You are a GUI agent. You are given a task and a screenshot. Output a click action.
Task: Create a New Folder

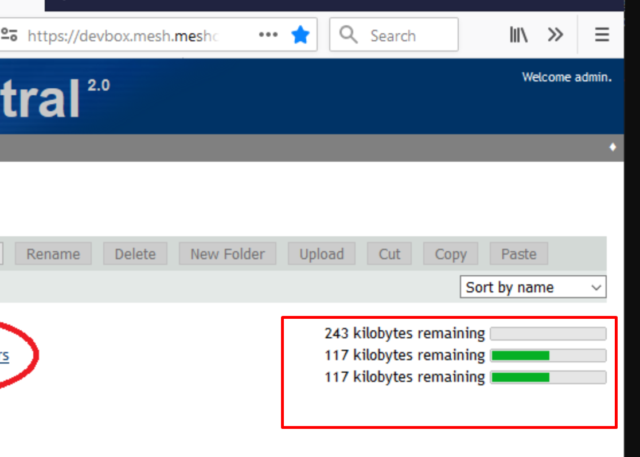pos(228,254)
